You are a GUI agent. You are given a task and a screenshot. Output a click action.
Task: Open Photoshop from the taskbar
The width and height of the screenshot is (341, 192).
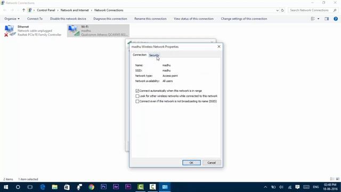pyautogui.click(x=104, y=187)
